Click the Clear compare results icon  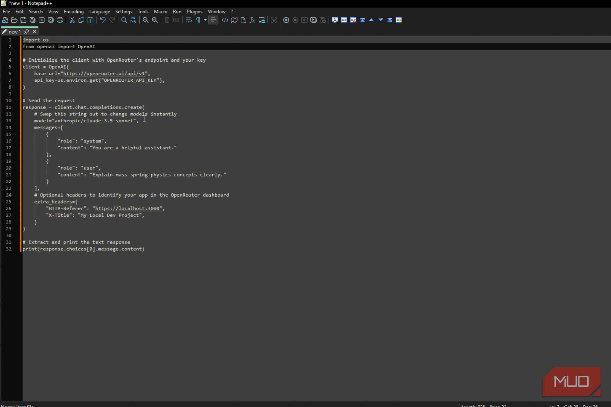[x=353, y=20]
